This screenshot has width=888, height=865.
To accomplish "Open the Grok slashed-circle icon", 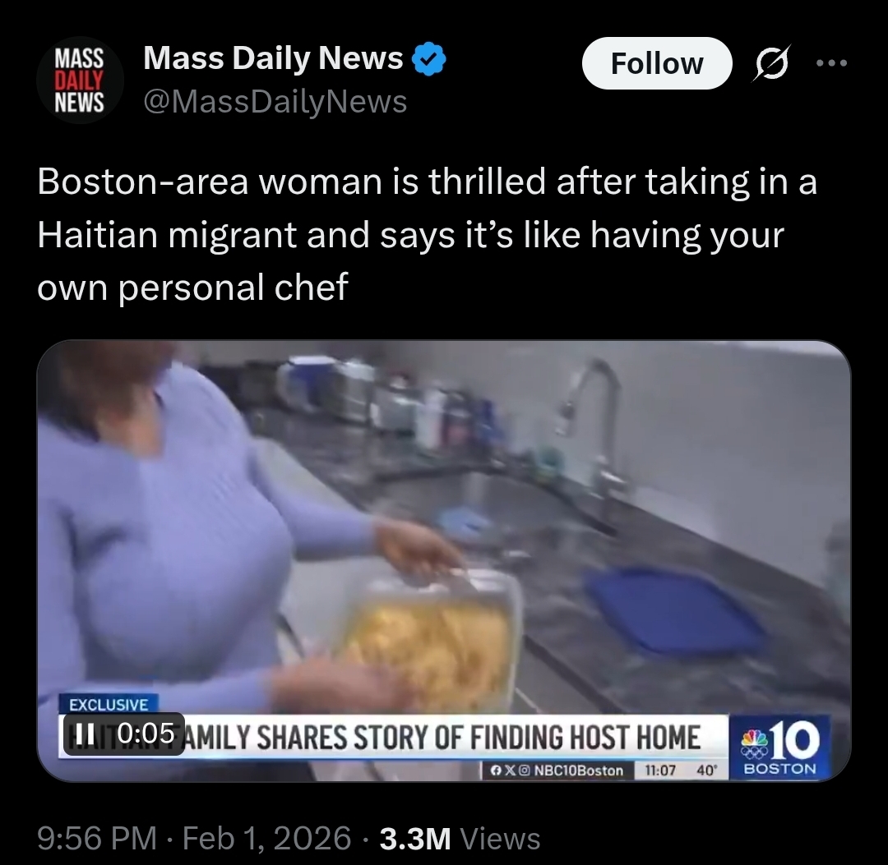I will 771,62.
